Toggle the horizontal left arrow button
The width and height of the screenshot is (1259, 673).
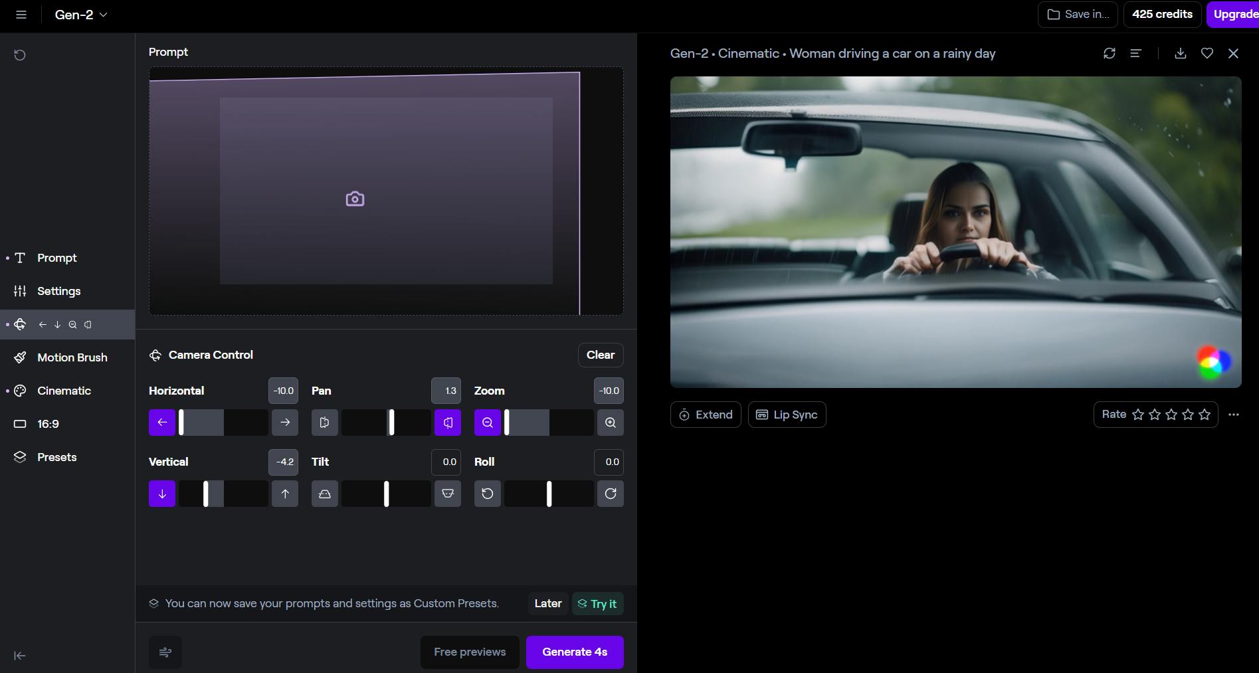coord(161,423)
